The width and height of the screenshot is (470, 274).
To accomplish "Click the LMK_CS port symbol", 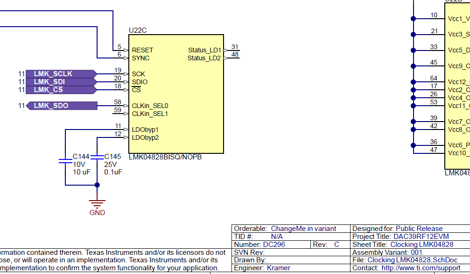I will click(x=61, y=90).
